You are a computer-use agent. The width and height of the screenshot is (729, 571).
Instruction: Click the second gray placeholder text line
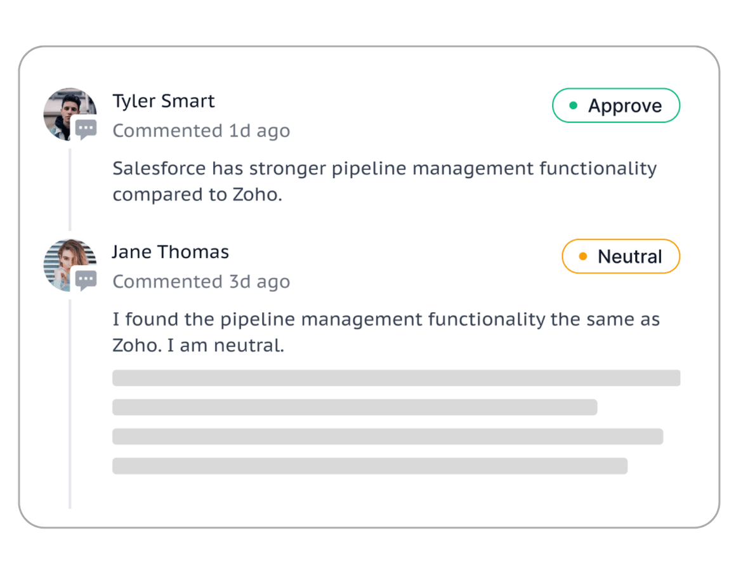[x=355, y=407]
